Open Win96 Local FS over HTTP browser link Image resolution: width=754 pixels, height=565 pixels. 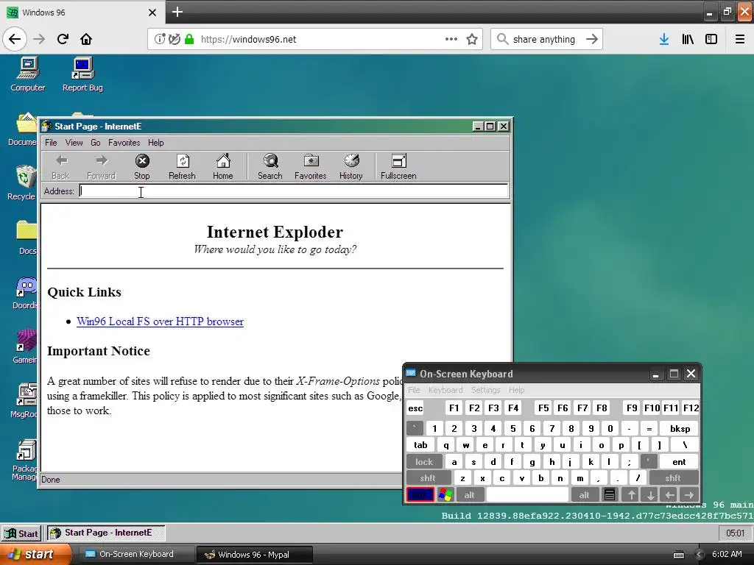(160, 321)
